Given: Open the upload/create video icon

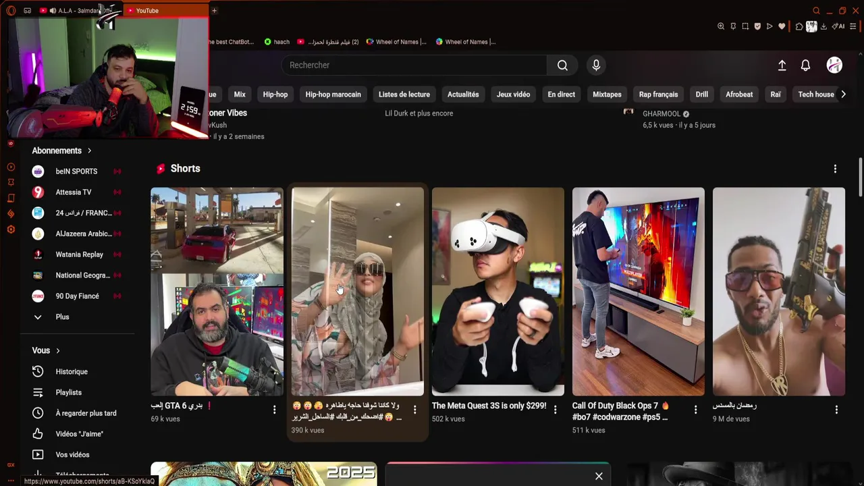Looking at the screenshot, I should coord(782,65).
